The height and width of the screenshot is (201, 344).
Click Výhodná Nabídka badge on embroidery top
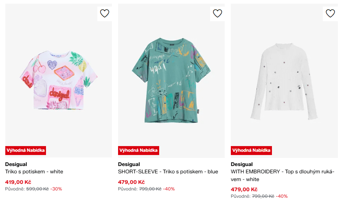tap(251, 150)
